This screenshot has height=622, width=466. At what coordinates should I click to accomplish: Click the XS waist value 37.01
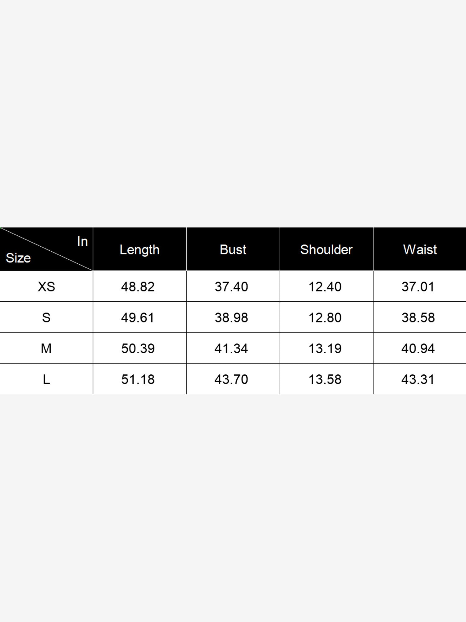coord(418,286)
